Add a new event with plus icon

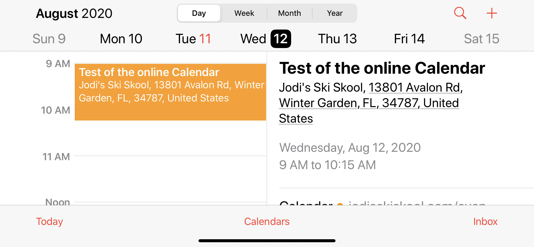[x=492, y=13]
